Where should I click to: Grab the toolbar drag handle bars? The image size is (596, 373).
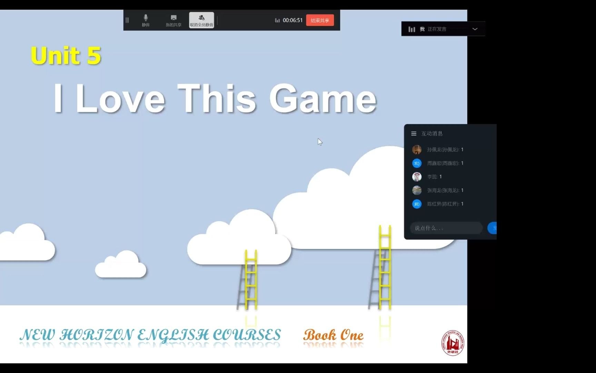click(127, 20)
